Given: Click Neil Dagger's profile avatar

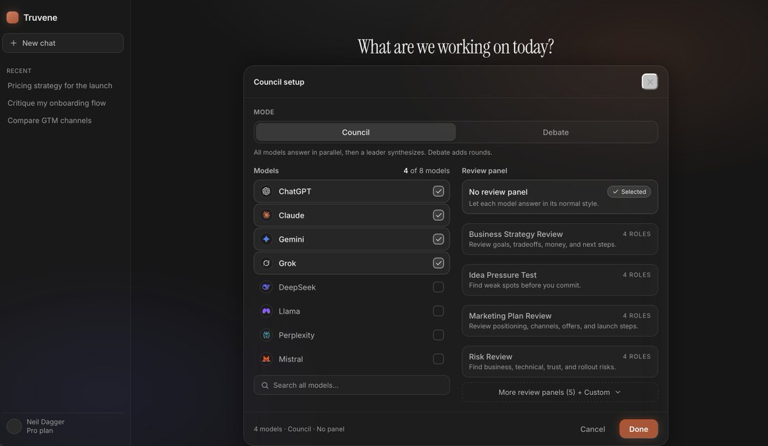Looking at the screenshot, I should tap(14, 426).
